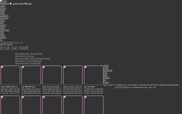Image resolution: width=182 pixels, height=114 pixels.
Task: Click the visitor total 16,474,838
Action: [x=25, y=47]
